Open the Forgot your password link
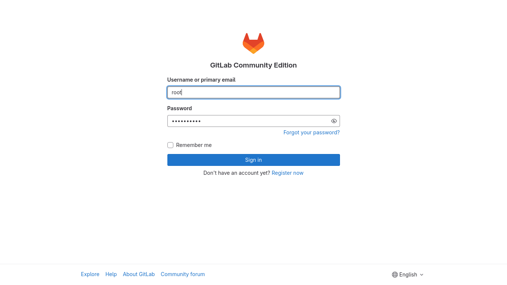507x285 pixels. pyautogui.click(x=311, y=132)
